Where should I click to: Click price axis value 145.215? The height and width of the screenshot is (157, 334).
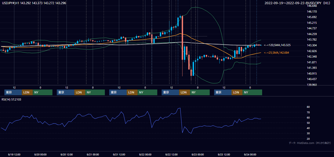click(312, 23)
